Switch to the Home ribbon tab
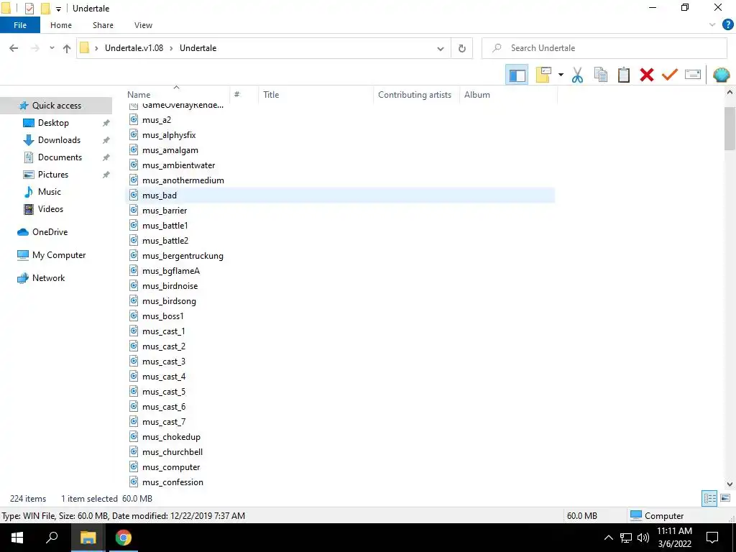 click(x=61, y=25)
